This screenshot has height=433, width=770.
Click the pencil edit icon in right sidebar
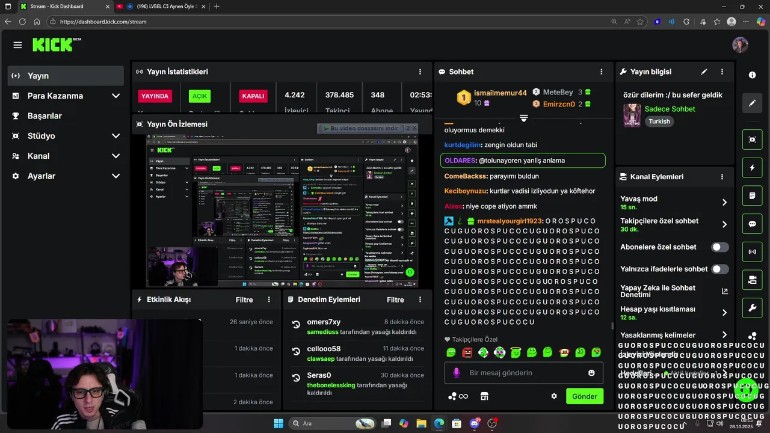point(752,103)
